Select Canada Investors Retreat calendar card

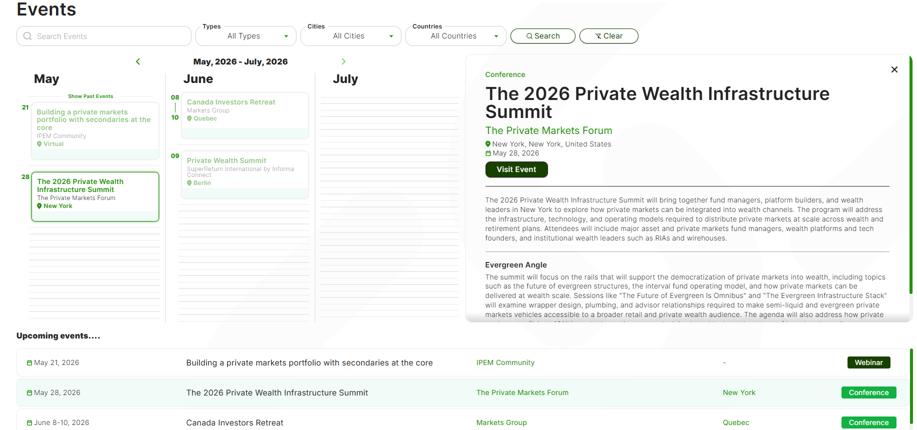click(245, 115)
